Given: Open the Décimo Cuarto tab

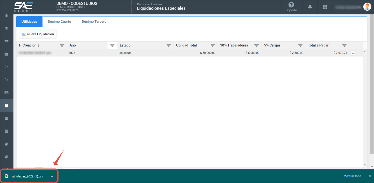Looking at the screenshot, I should point(59,22).
